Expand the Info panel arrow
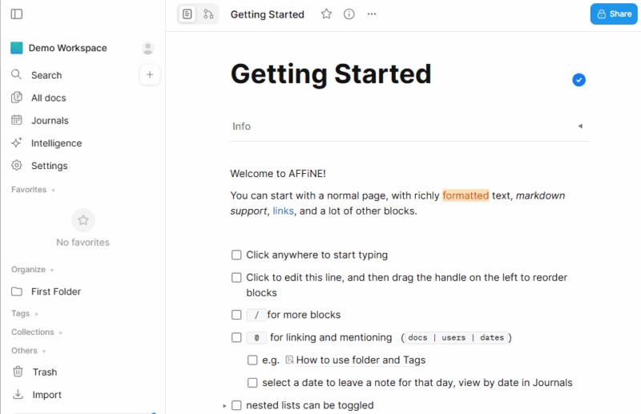 (x=580, y=127)
